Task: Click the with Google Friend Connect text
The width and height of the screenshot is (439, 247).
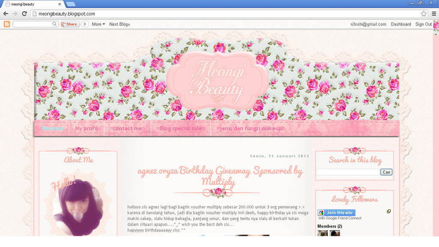Action: click(340, 218)
